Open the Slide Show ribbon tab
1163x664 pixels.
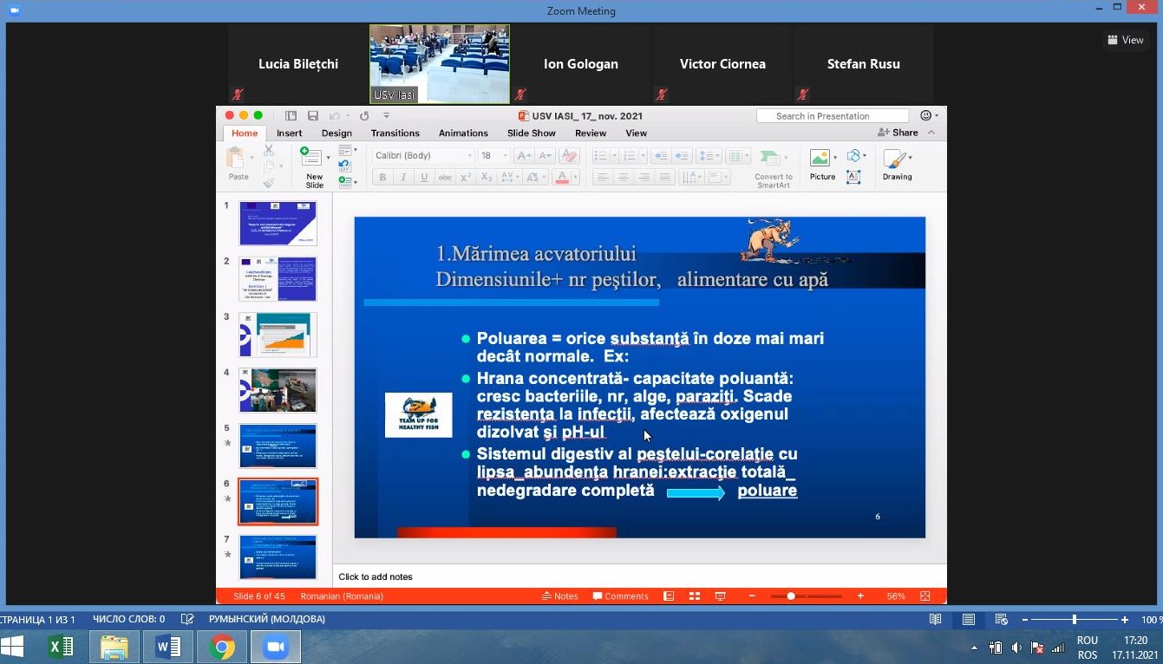click(531, 133)
